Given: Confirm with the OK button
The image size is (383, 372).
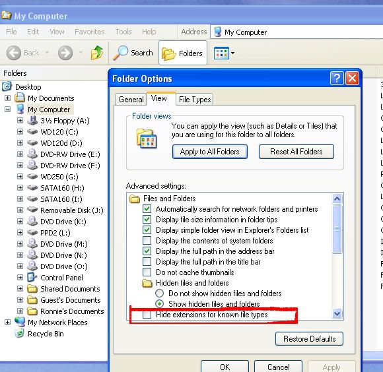Looking at the screenshot, I should pos(225,367).
